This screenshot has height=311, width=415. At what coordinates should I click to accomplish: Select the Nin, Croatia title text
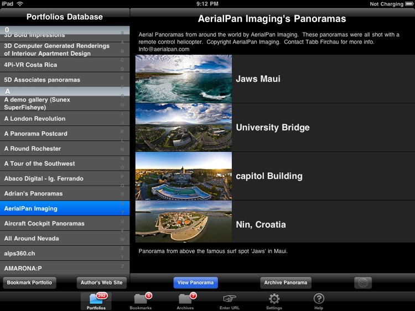261,225
